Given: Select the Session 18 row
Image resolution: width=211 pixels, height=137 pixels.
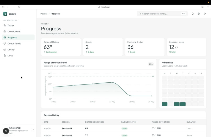Looking at the screenshot, I should pyautogui.click(x=124, y=135).
